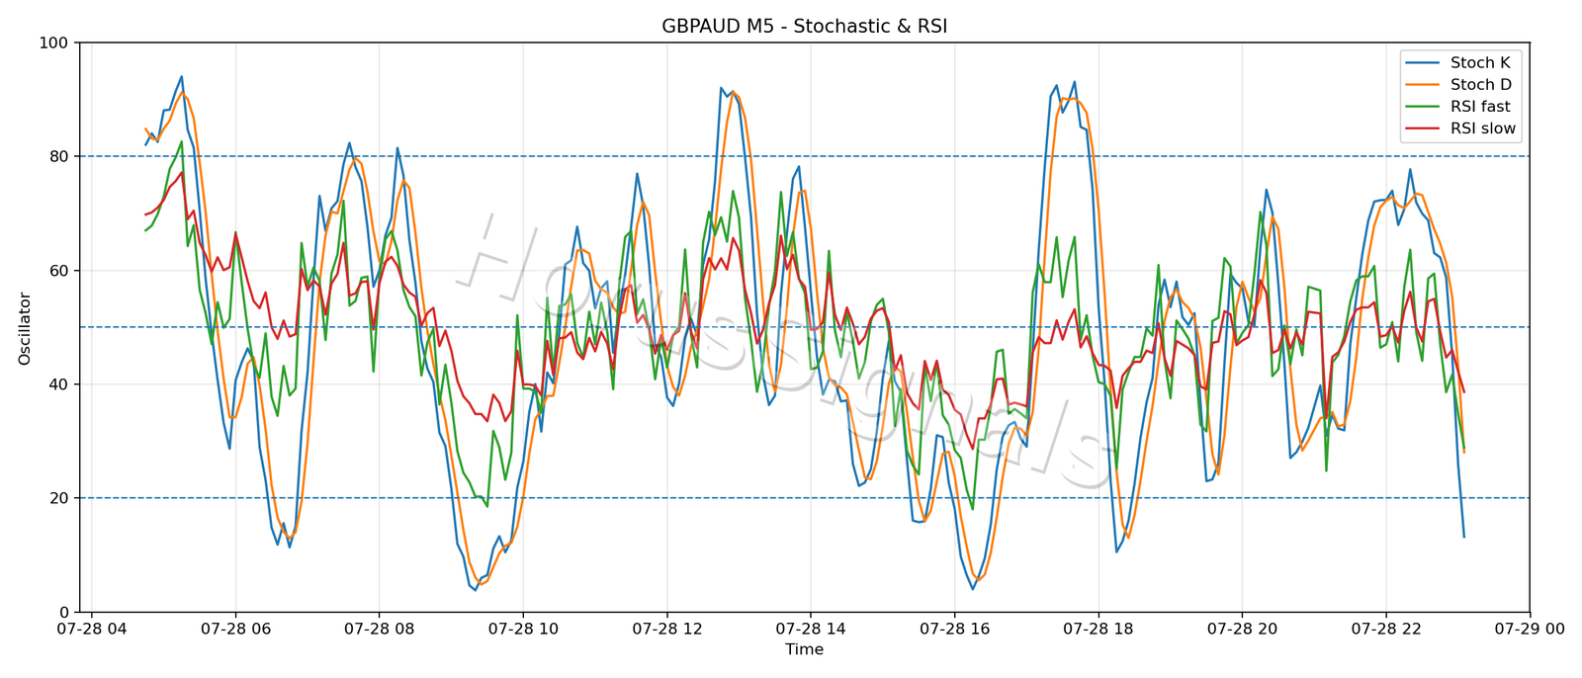Click the RSI slow legend label
The width and height of the screenshot is (1582, 678).
click(1483, 128)
